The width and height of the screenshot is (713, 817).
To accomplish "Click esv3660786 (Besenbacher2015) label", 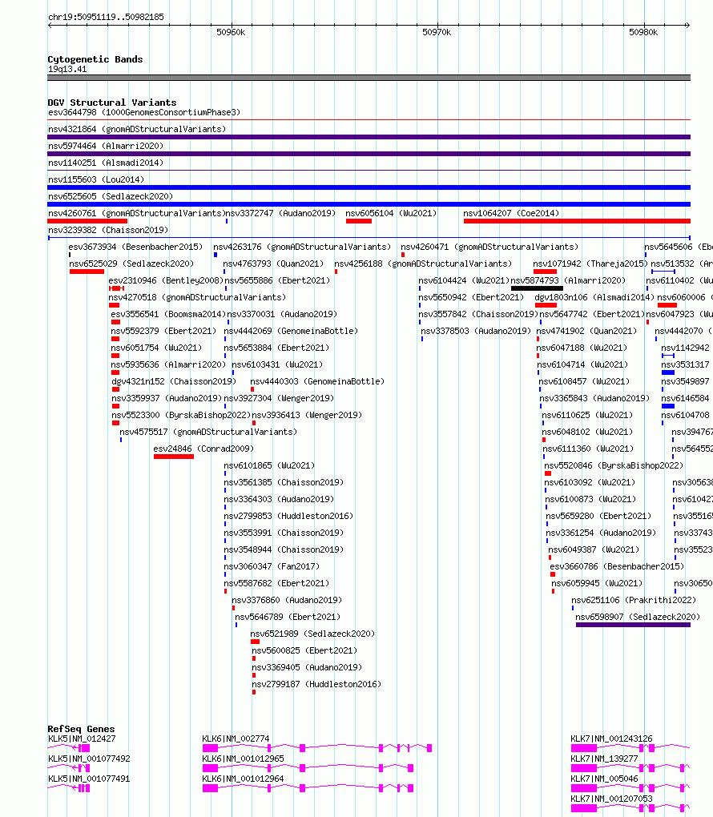I will point(618,566).
